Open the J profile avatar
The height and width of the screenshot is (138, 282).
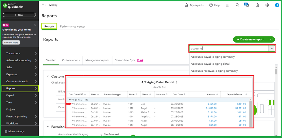[x=277, y=5]
